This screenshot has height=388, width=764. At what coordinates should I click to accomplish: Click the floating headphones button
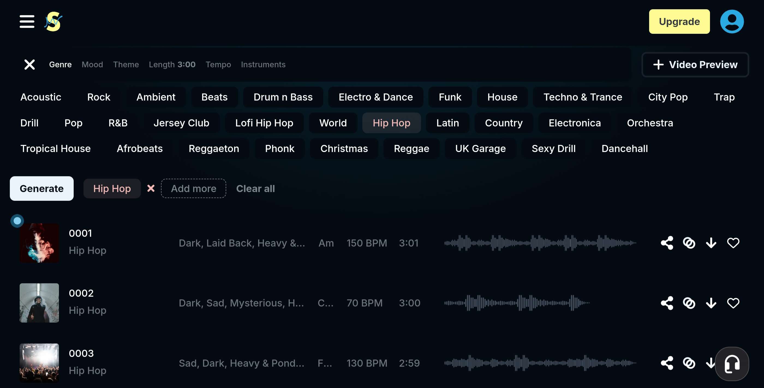coord(732,364)
